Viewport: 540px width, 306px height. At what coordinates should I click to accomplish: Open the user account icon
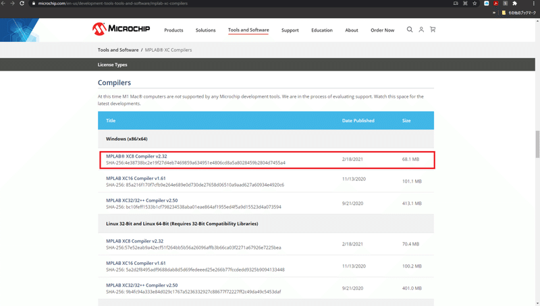tap(421, 30)
